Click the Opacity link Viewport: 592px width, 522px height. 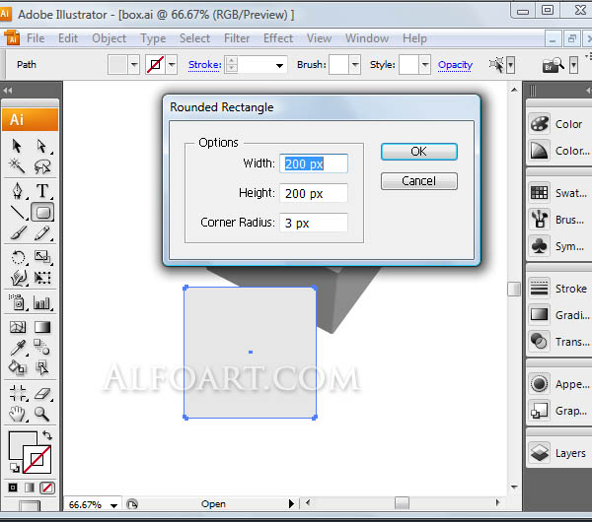click(x=455, y=65)
